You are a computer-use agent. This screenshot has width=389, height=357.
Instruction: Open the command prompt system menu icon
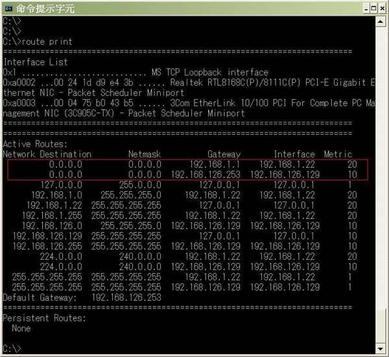[x=8, y=8]
